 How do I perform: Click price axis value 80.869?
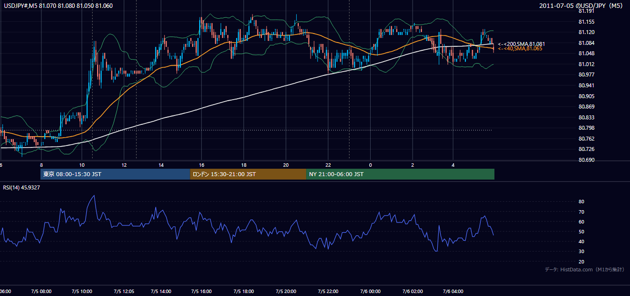coord(586,107)
